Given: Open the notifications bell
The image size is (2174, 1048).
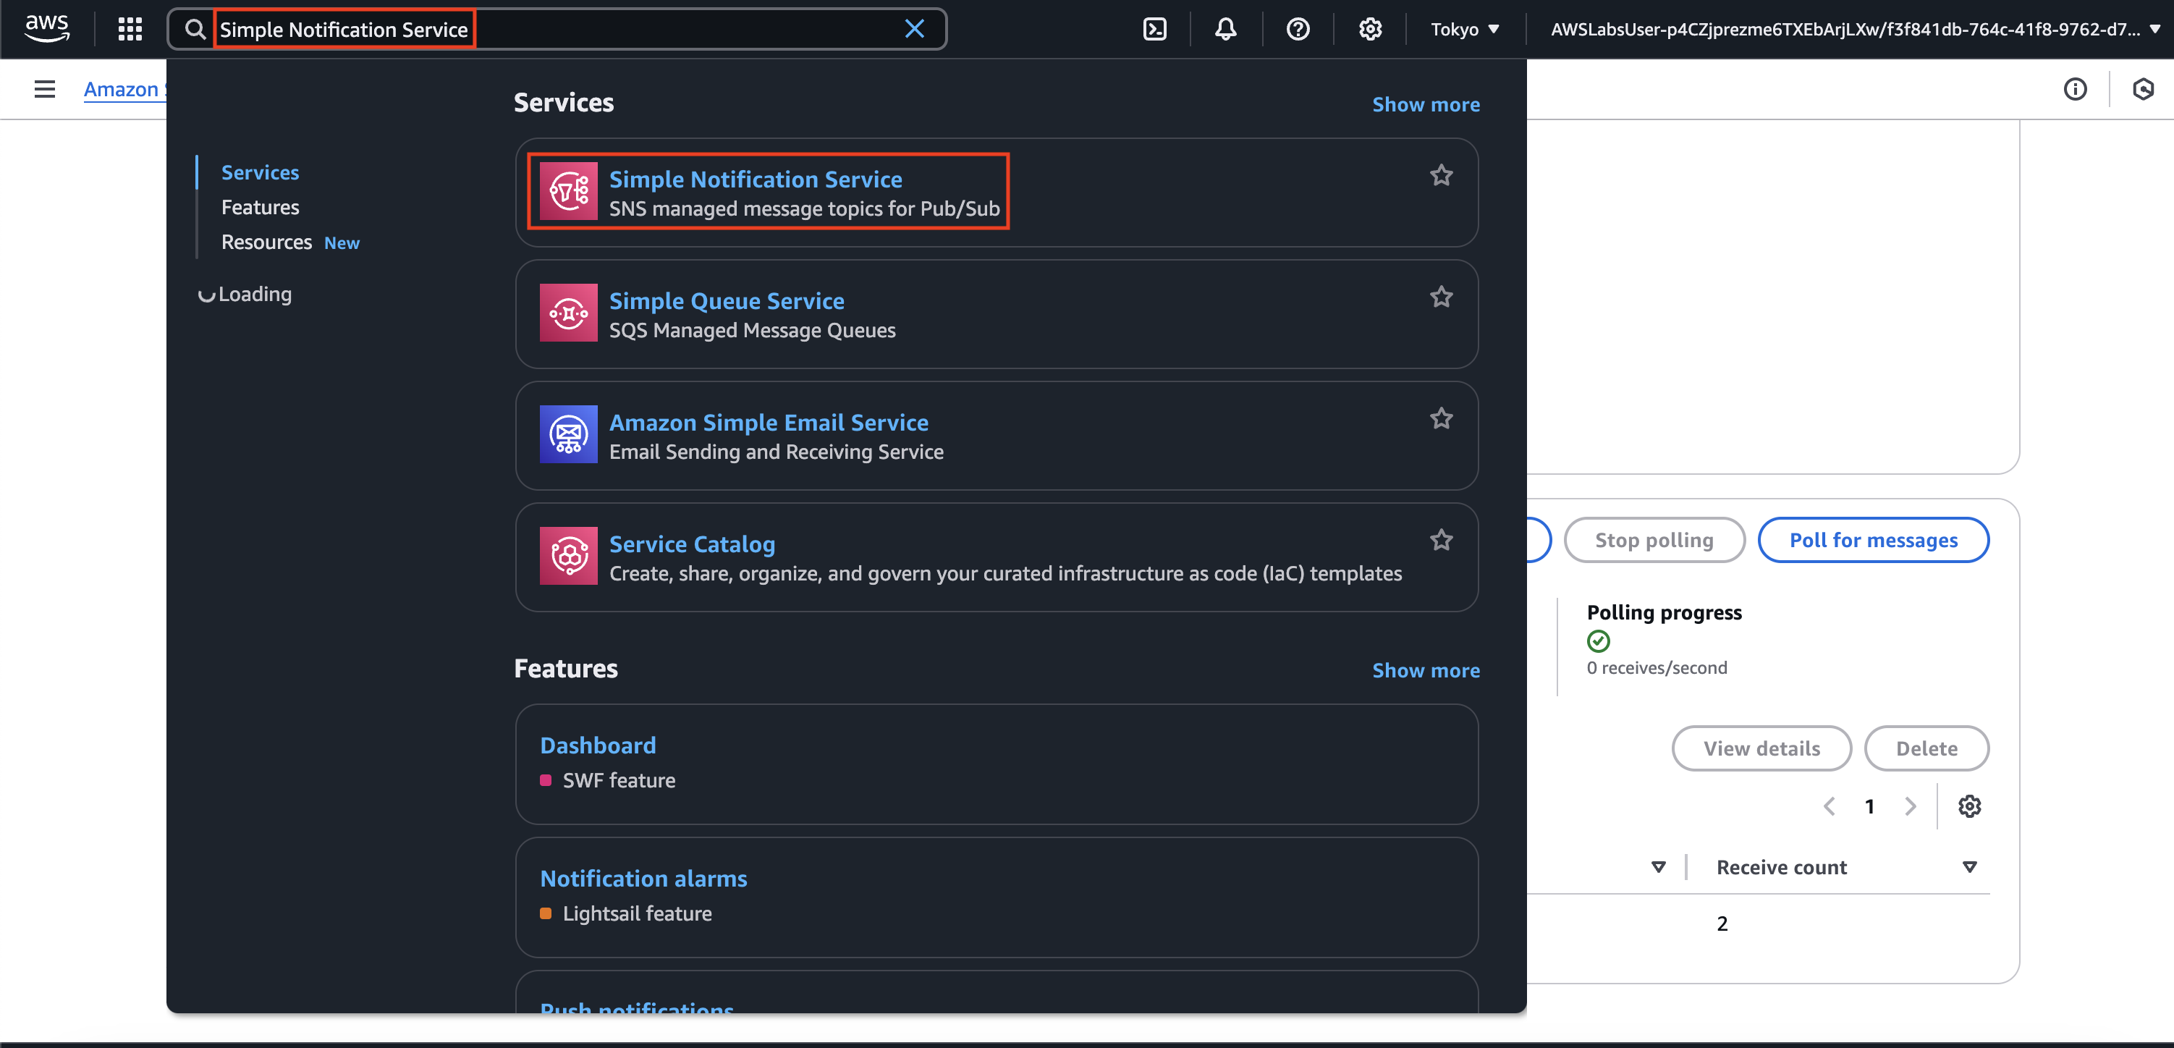Looking at the screenshot, I should coord(1225,30).
